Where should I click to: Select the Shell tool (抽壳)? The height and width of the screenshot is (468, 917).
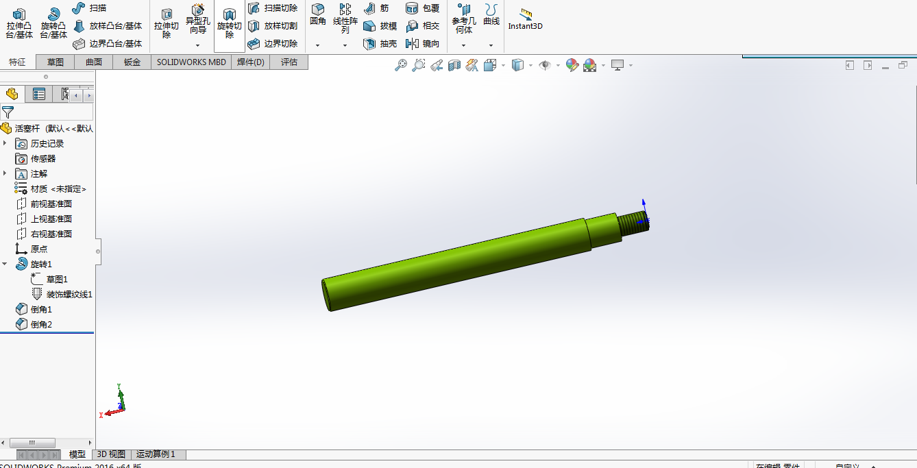pos(380,43)
